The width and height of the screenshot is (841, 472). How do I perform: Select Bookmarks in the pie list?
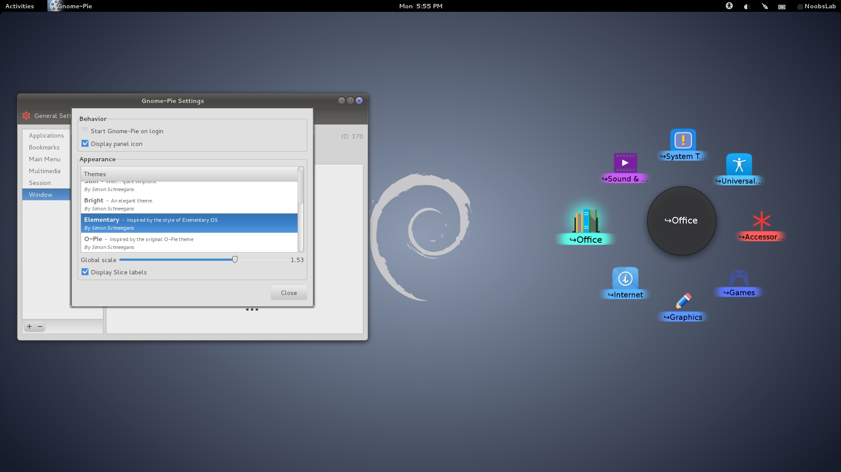pyautogui.click(x=46, y=147)
